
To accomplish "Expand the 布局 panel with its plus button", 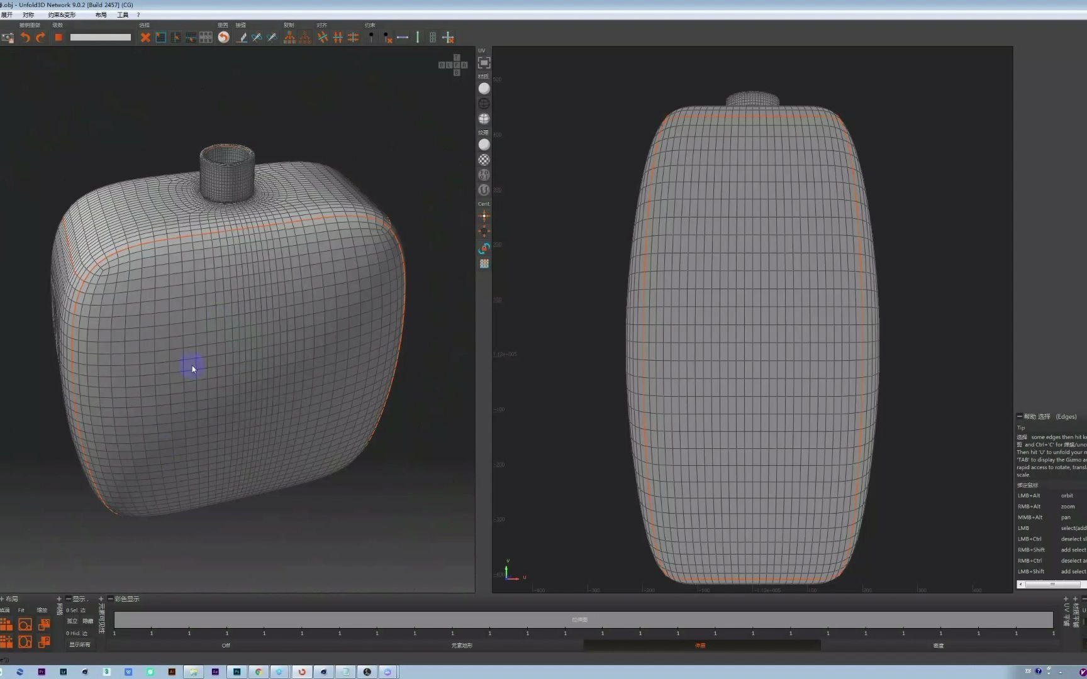I will tap(4, 599).
